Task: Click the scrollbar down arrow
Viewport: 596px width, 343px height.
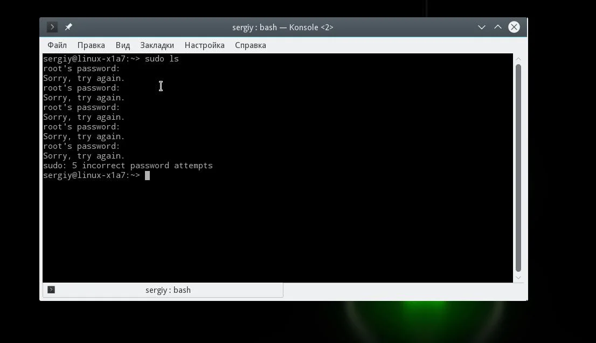Action: coord(518,278)
